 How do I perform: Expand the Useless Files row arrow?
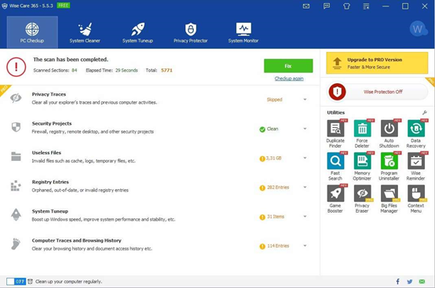point(305,158)
